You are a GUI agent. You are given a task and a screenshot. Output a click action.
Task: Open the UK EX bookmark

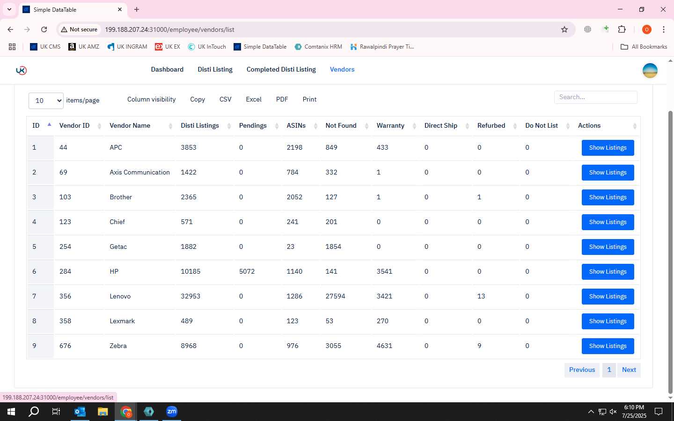(x=168, y=47)
